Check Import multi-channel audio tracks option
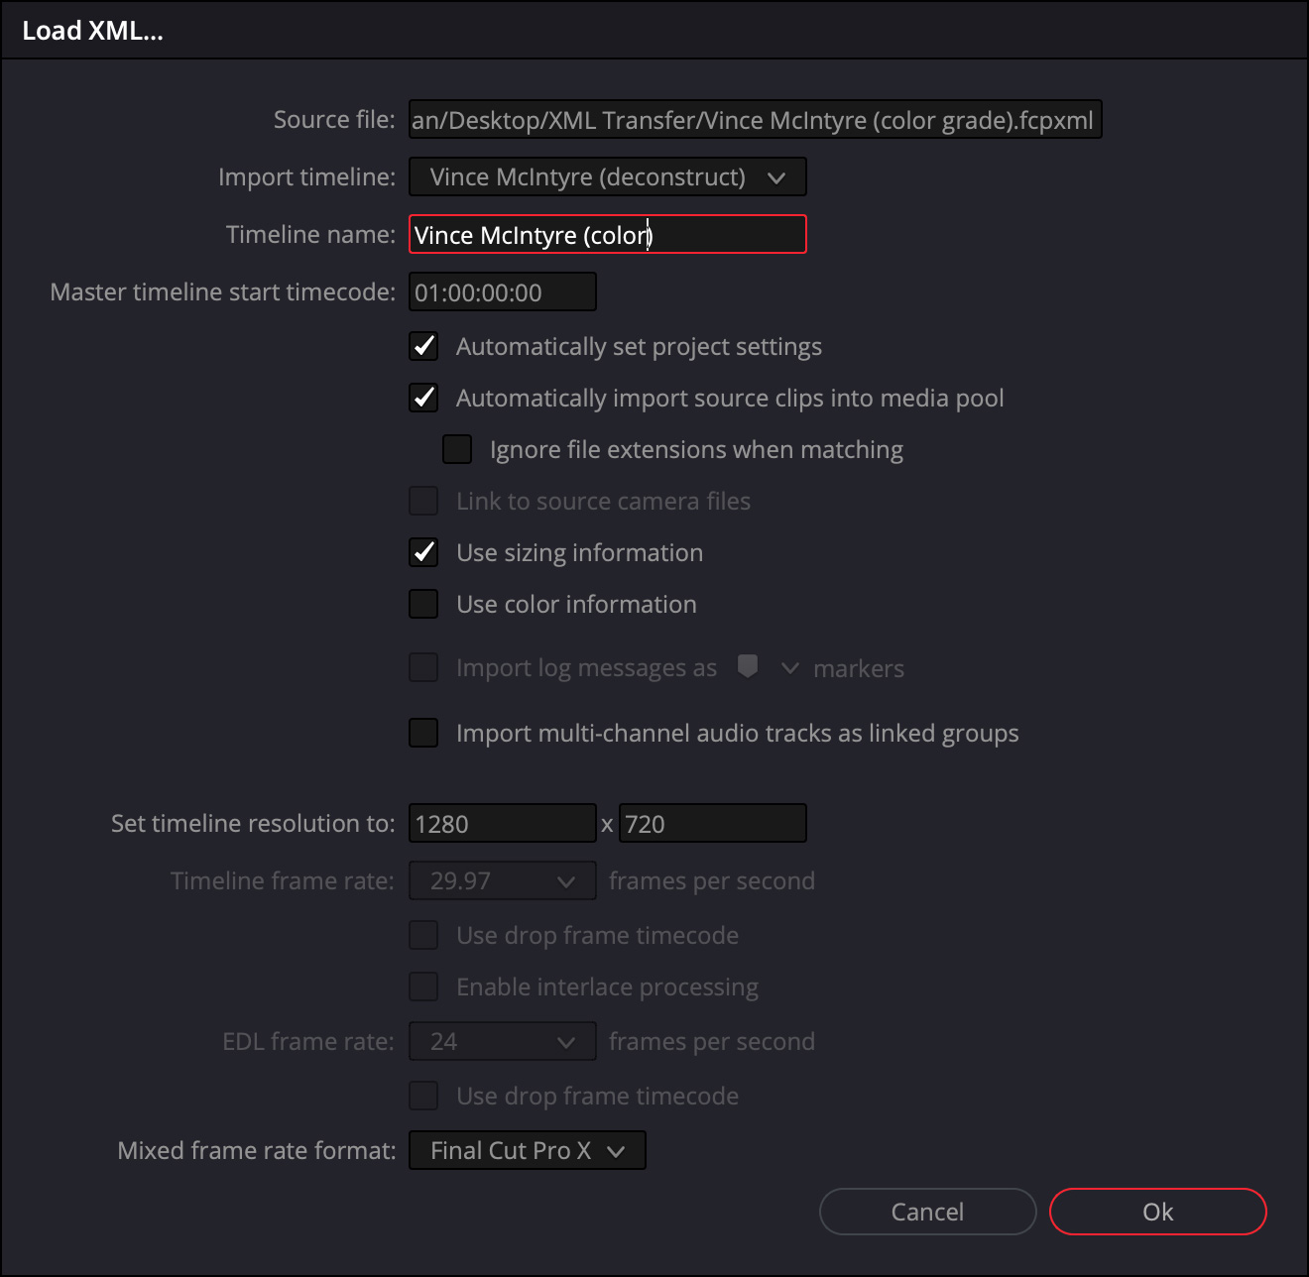1309x1277 pixels. (423, 733)
